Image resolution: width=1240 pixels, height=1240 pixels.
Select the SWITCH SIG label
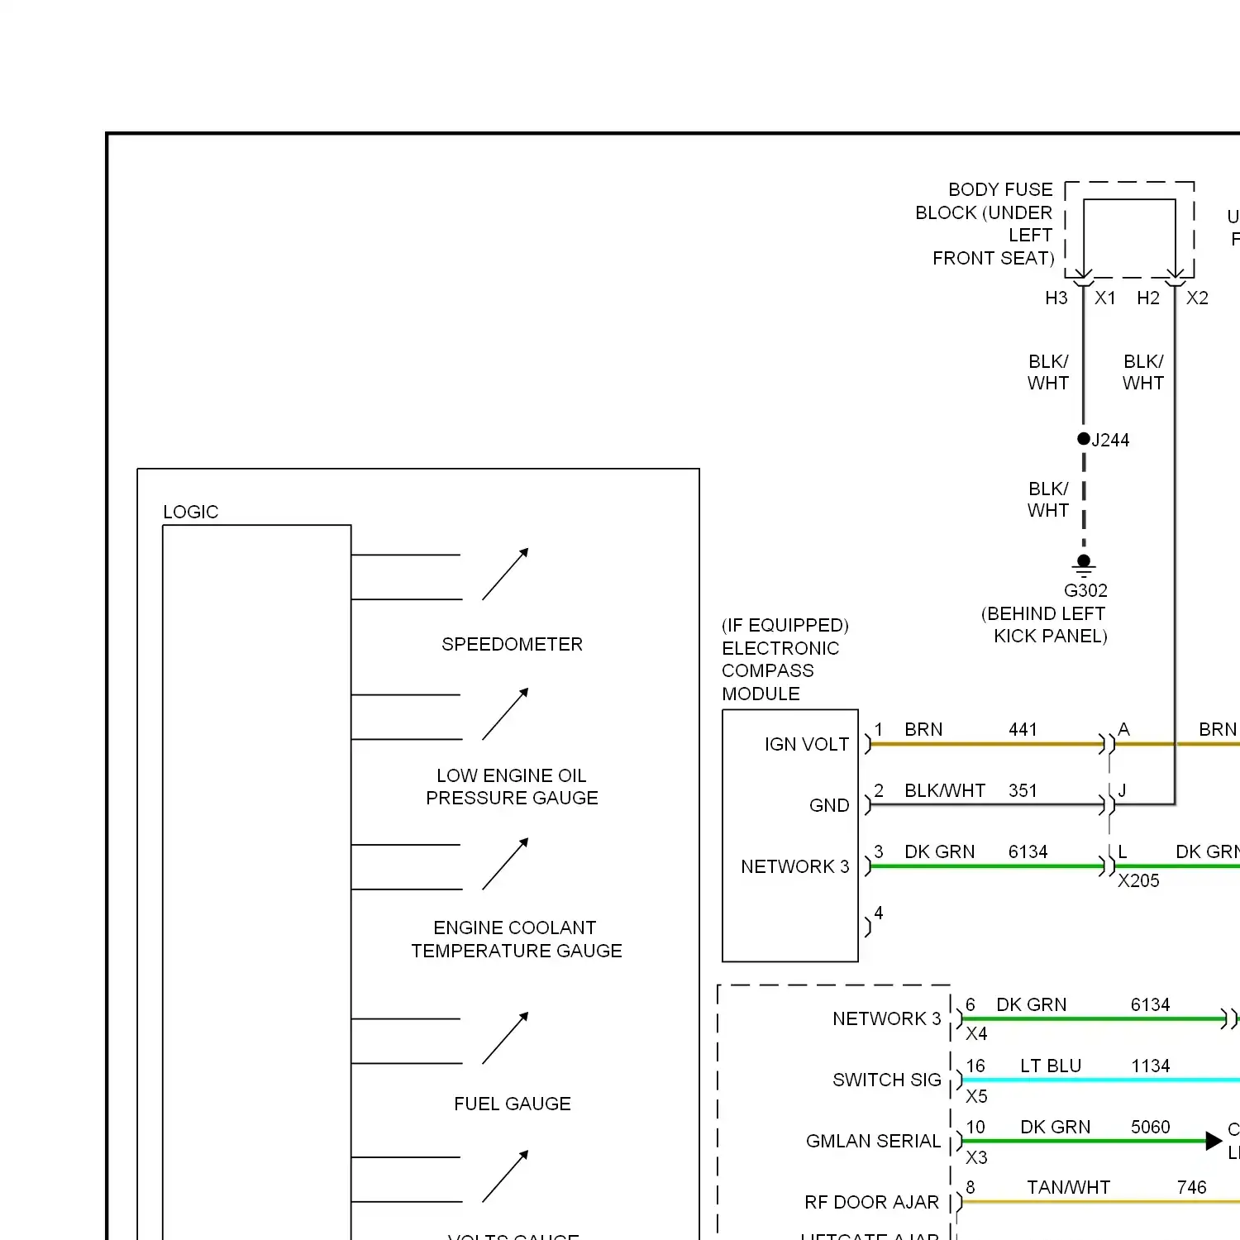(887, 1080)
